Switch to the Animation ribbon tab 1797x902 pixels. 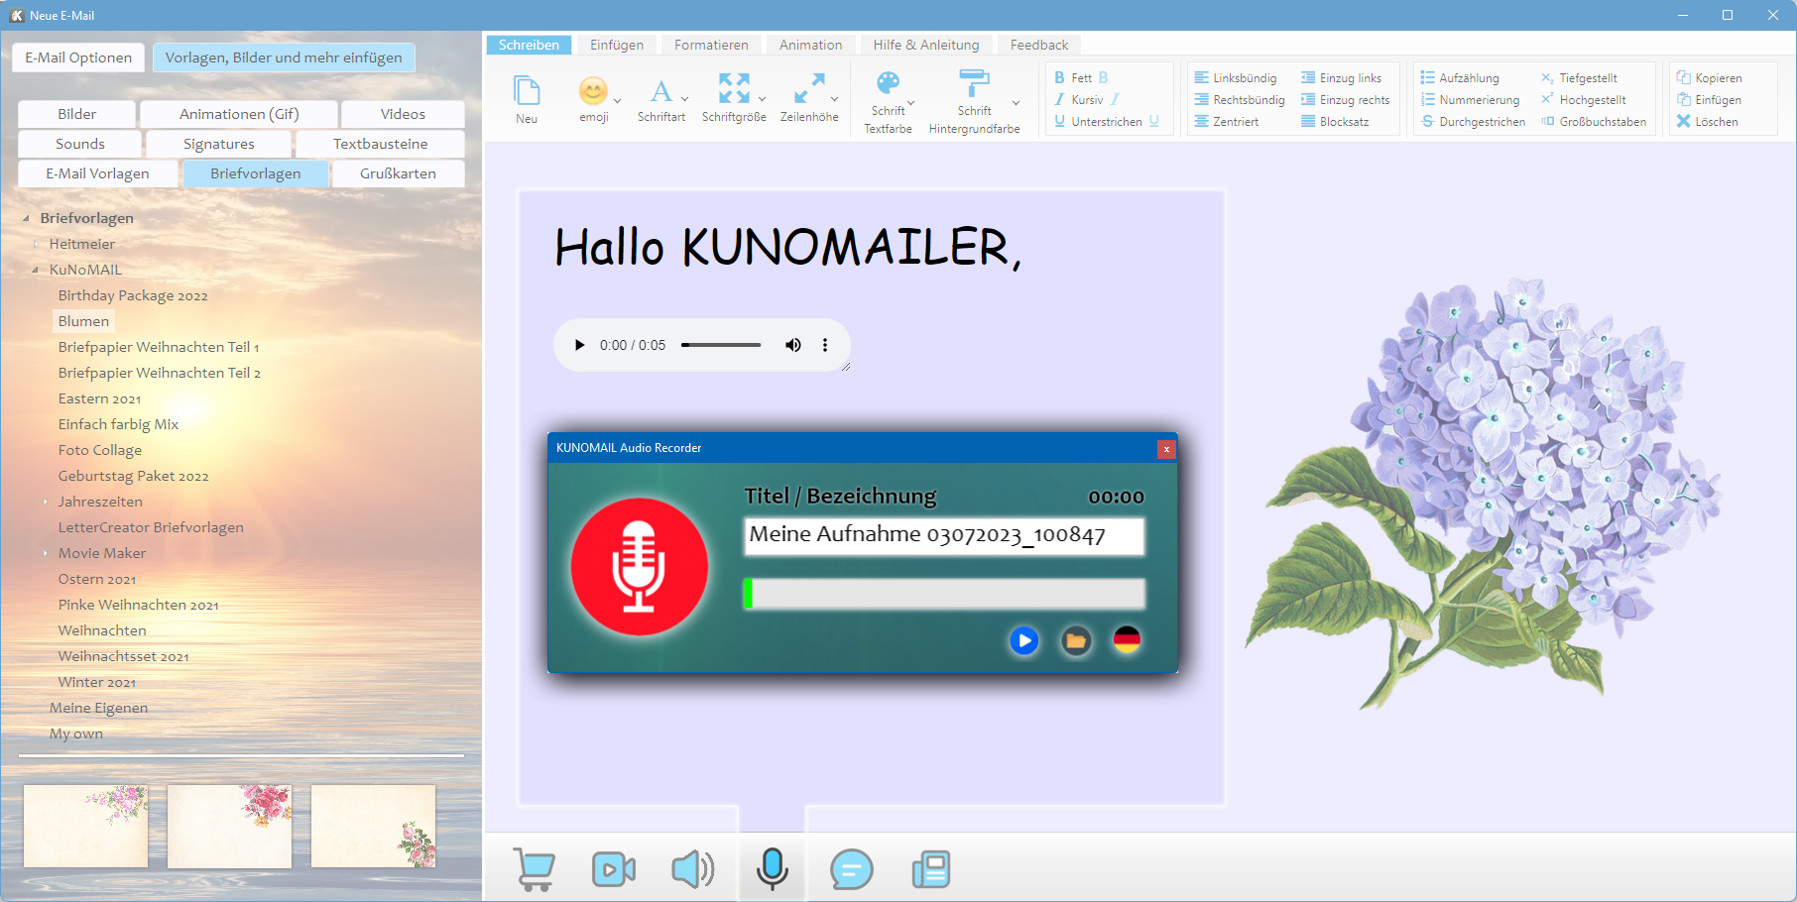tap(810, 45)
